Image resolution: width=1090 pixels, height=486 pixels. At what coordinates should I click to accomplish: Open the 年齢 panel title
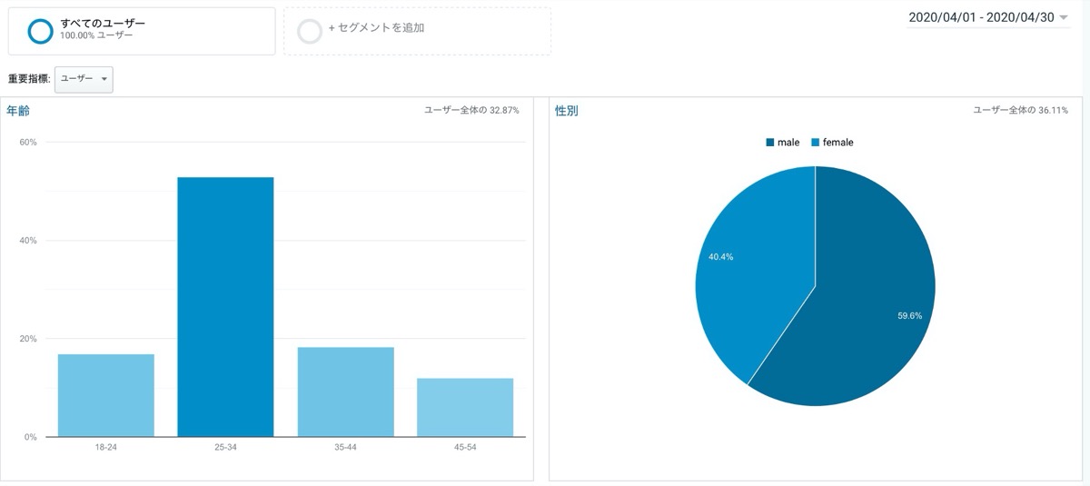click(19, 111)
